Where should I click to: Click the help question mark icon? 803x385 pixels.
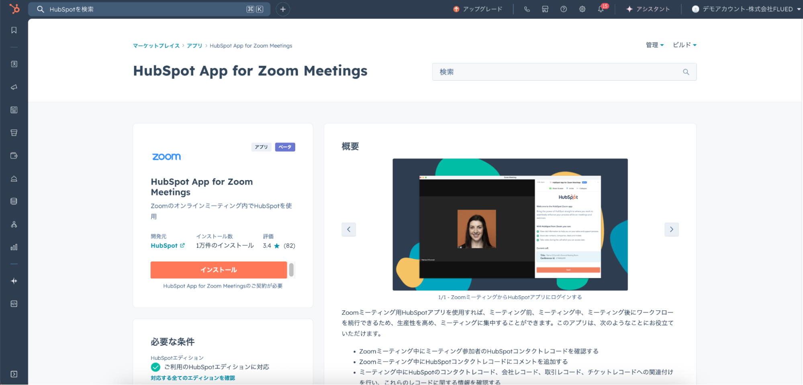[x=564, y=9]
